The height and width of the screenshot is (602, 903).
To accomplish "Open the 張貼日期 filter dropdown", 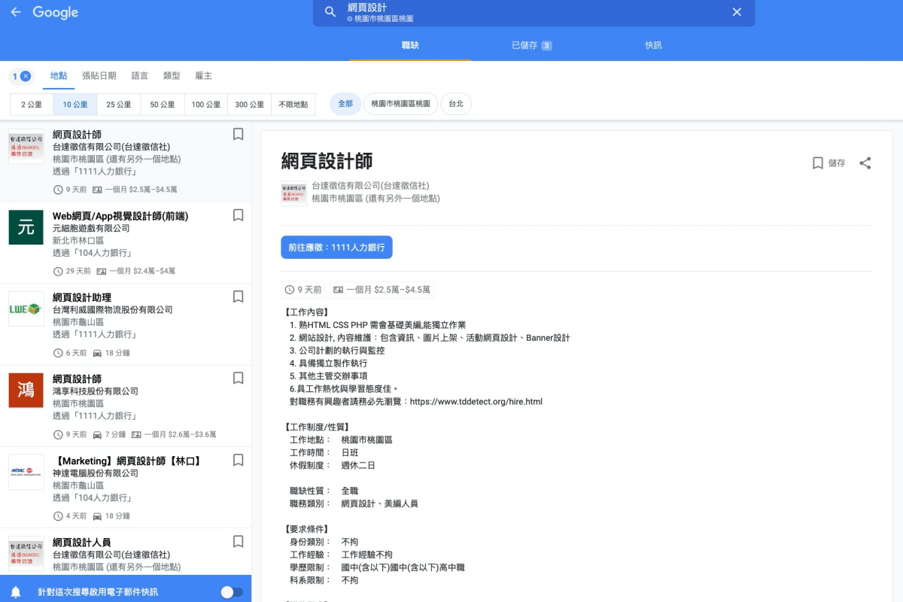I will [99, 75].
